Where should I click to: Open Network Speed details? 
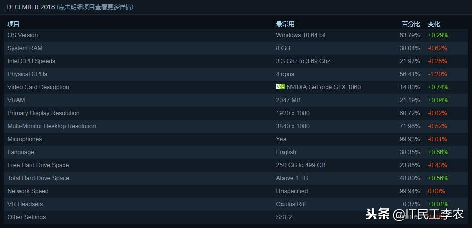28,191
